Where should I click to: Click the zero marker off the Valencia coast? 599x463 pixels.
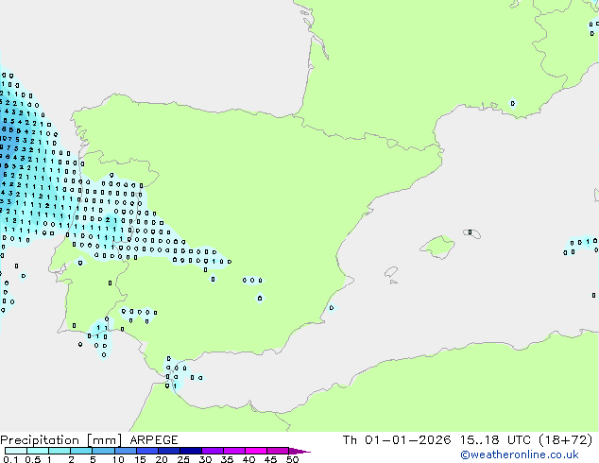[331, 307]
